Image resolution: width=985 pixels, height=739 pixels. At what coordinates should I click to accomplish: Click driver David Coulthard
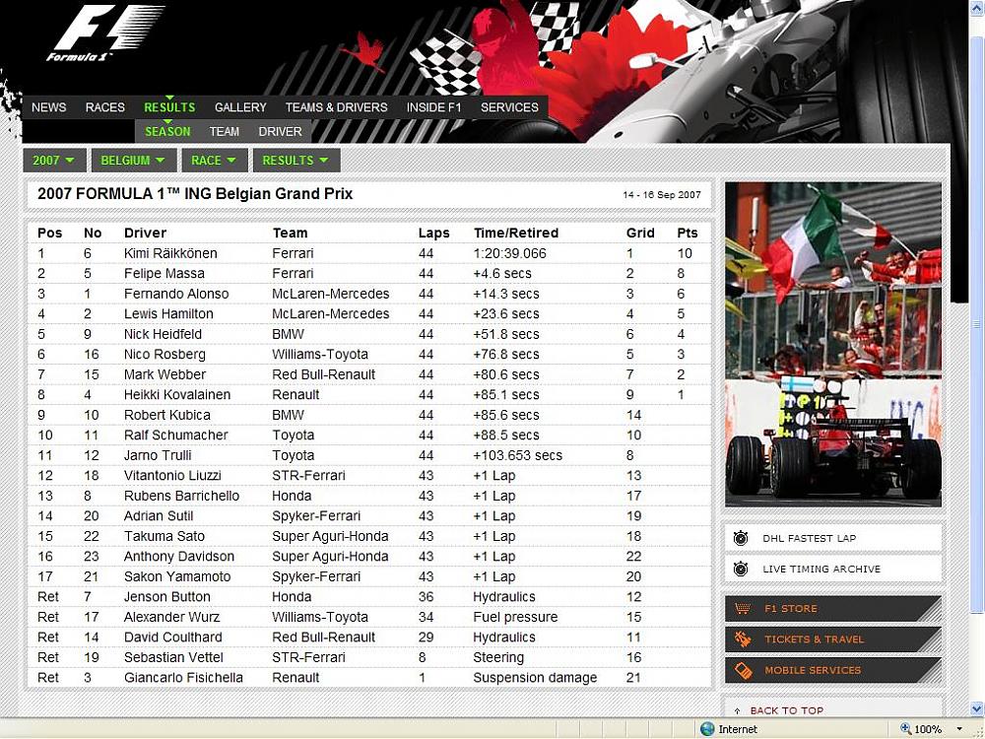pyautogui.click(x=172, y=638)
